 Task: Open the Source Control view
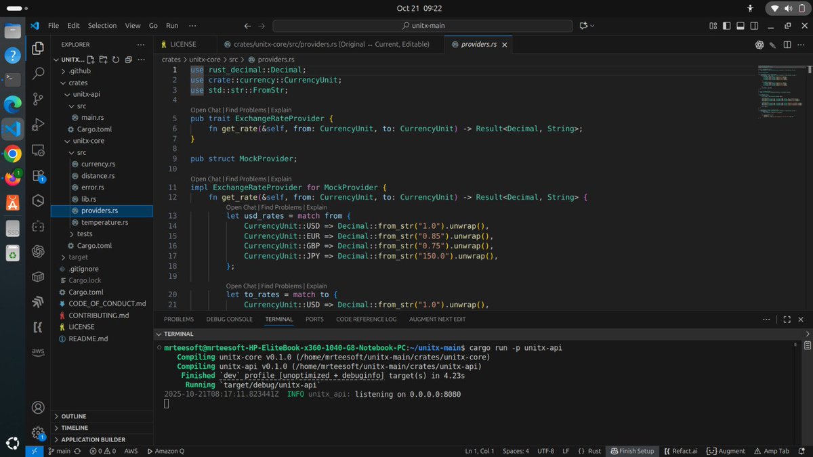tap(38, 99)
